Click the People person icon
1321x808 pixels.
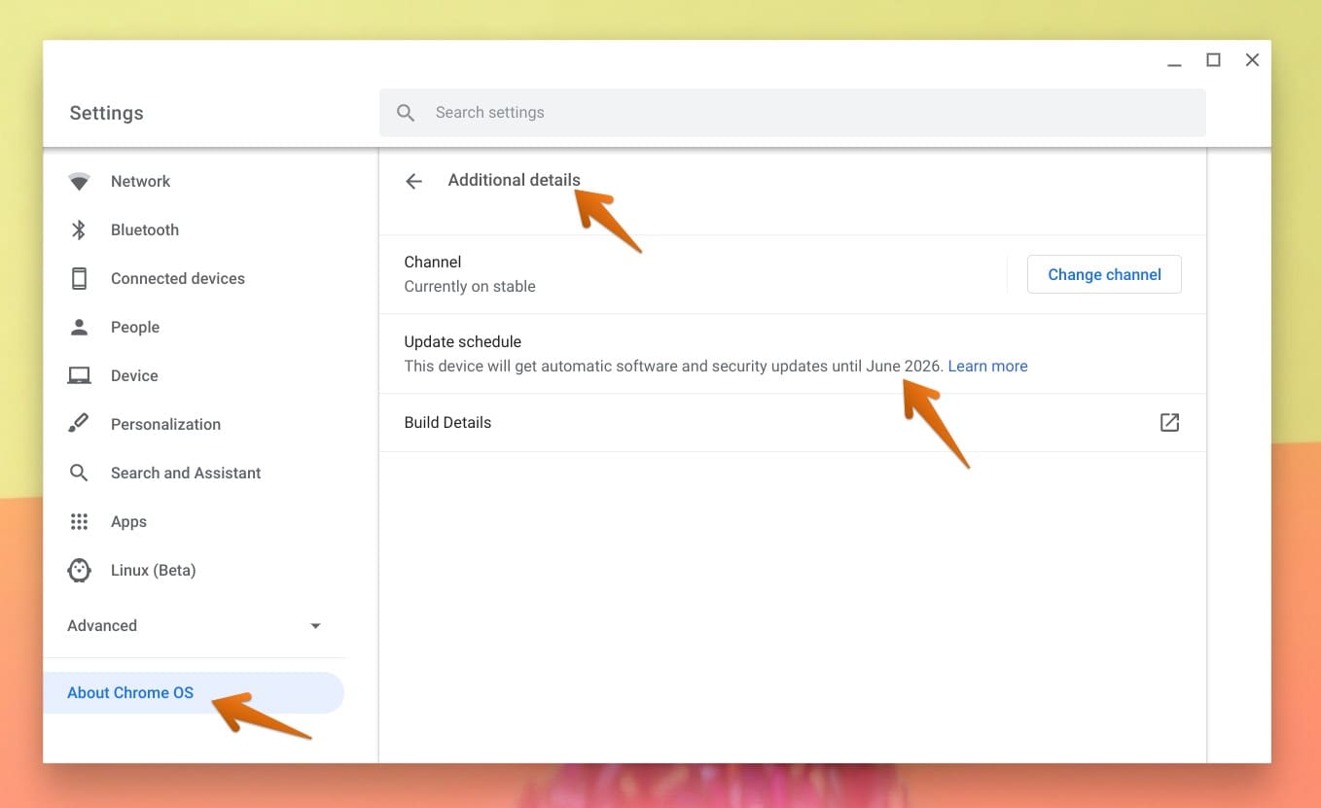click(x=79, y=327)
